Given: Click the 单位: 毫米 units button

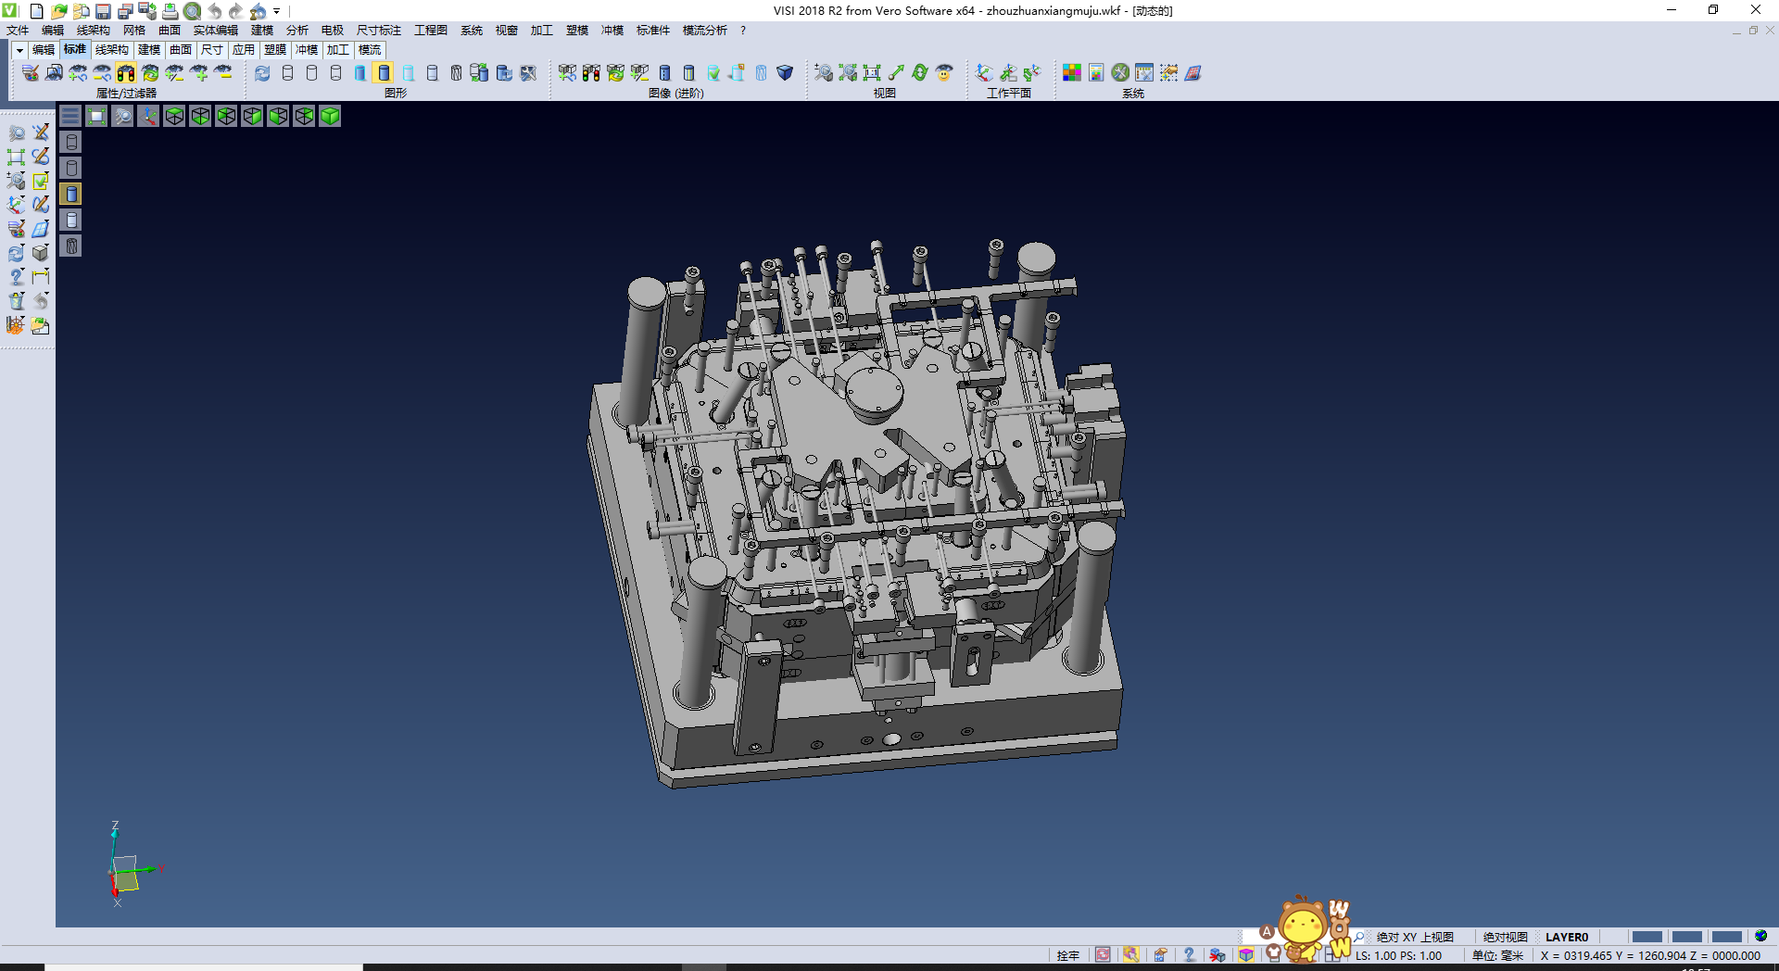Looking at the screenshot, I should tap(1497, 955).
